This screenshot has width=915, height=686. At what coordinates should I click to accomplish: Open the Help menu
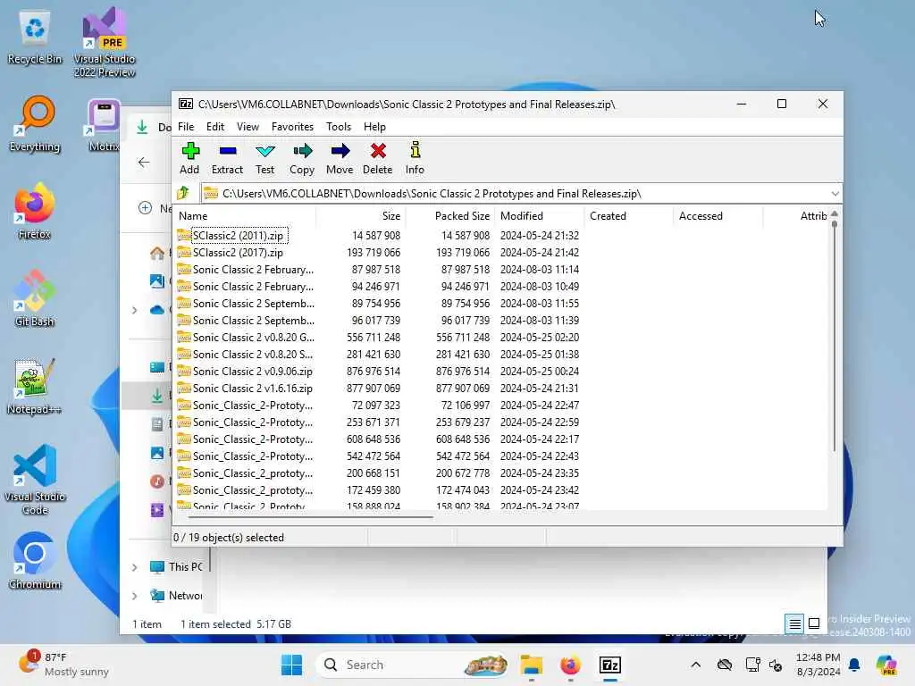(x=374, y=127)
